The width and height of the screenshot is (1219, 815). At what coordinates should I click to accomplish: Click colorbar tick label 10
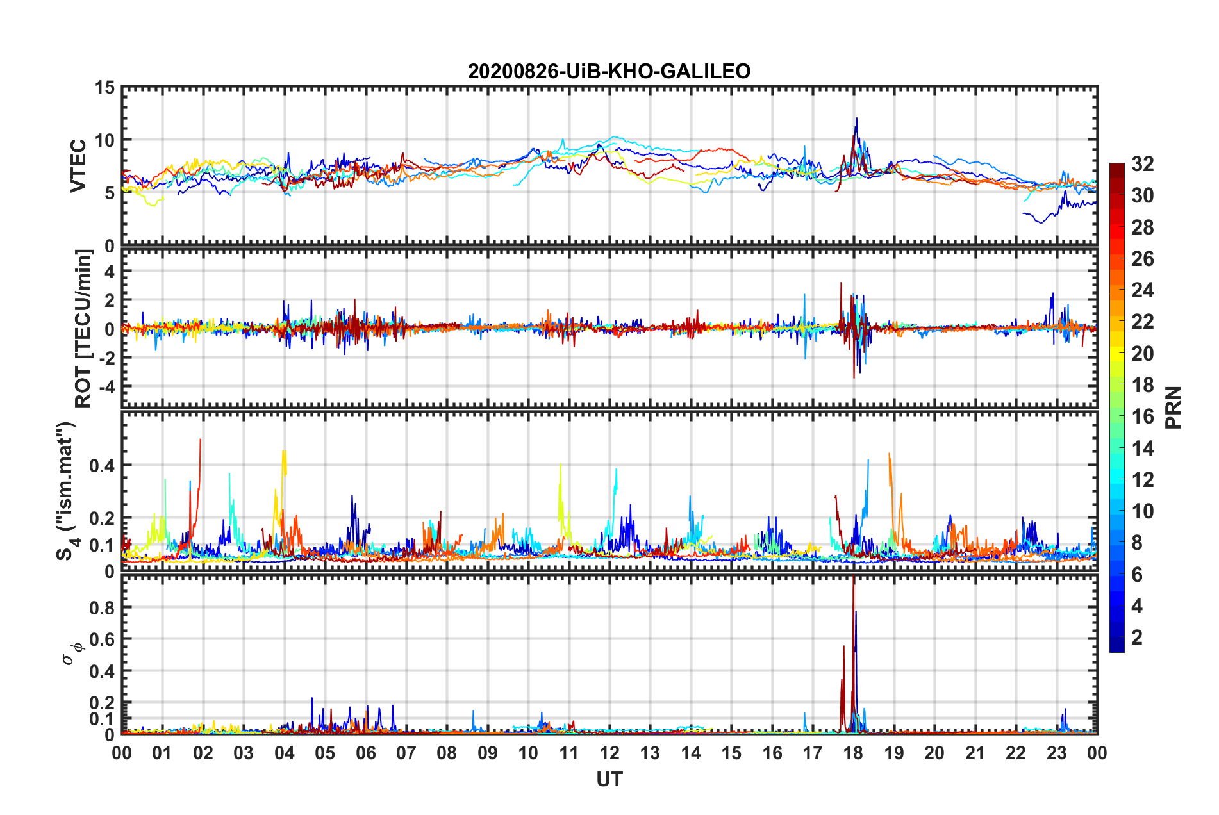point(1143,511)
